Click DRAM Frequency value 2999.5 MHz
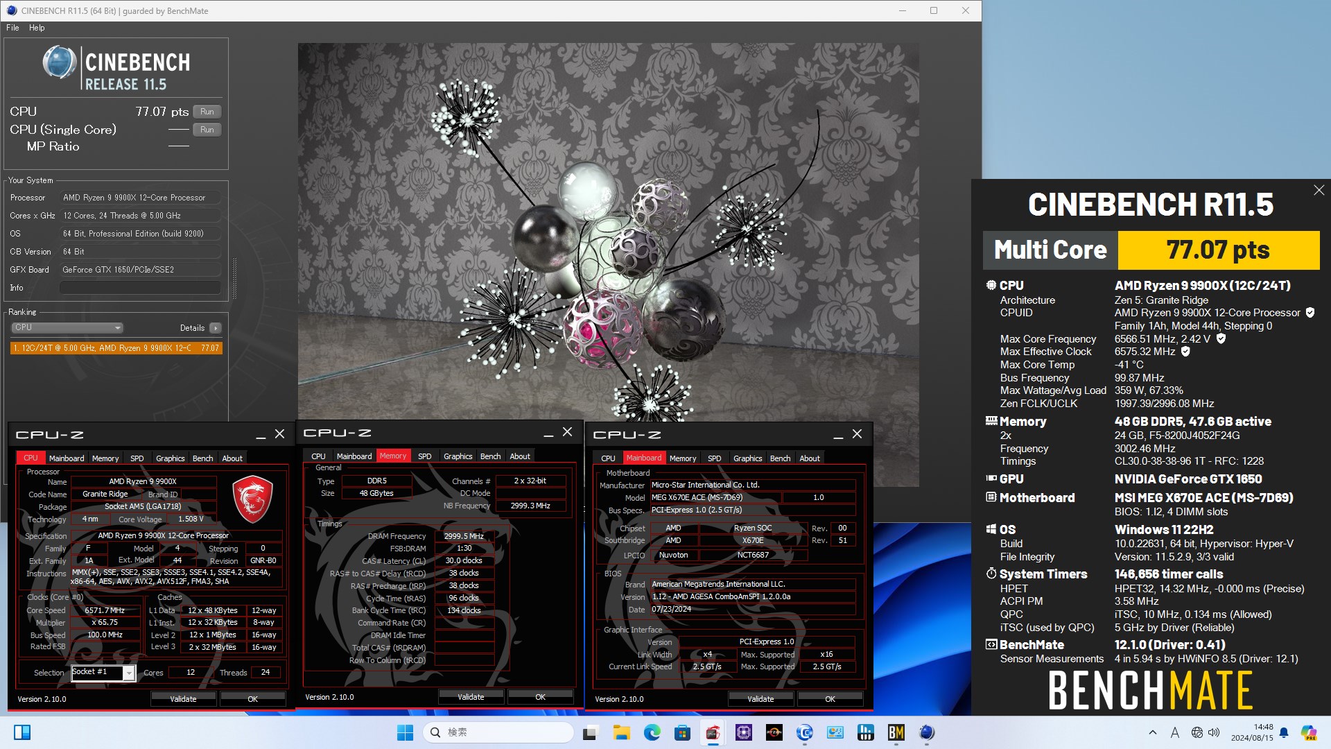The height and width of the screenshot is (749, 1331). (464, 536)
